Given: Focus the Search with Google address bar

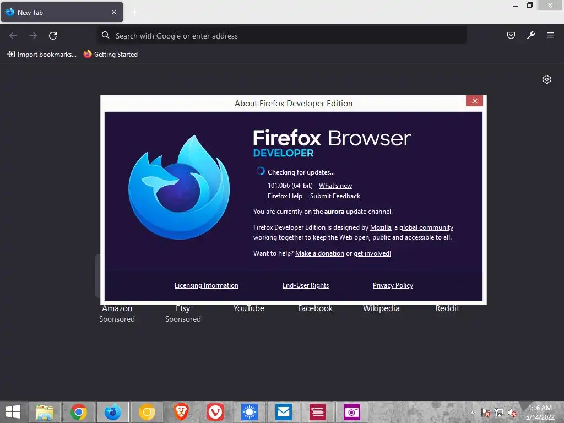Looking at the screenshot, I should tap(283, 36).
